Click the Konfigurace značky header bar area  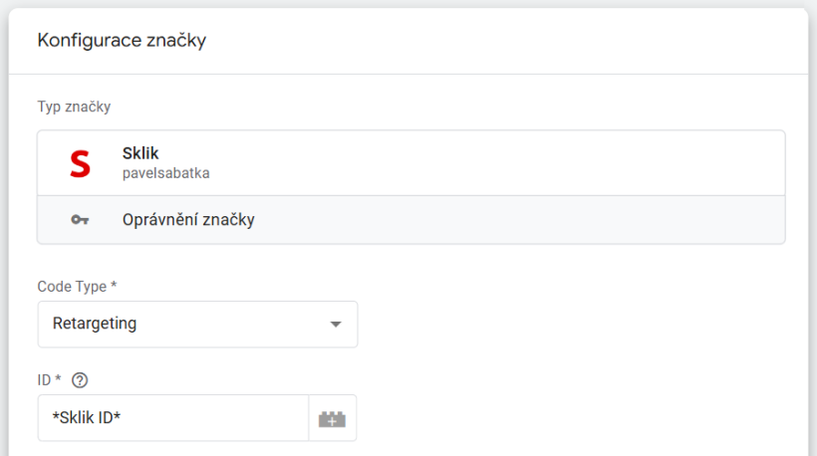(x=498, y=41)
